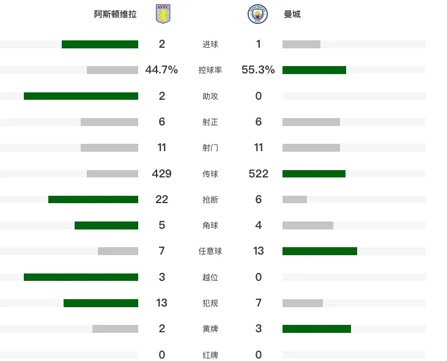Open the 曼城 team name
This screenshot has width=447, height=361.
tap(292, 14)
